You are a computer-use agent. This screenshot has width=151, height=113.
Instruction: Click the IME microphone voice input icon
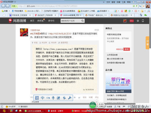coord(53,98)
